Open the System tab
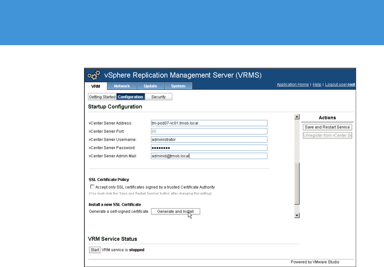The image size is (384, 267). click(x=178, y=86)
